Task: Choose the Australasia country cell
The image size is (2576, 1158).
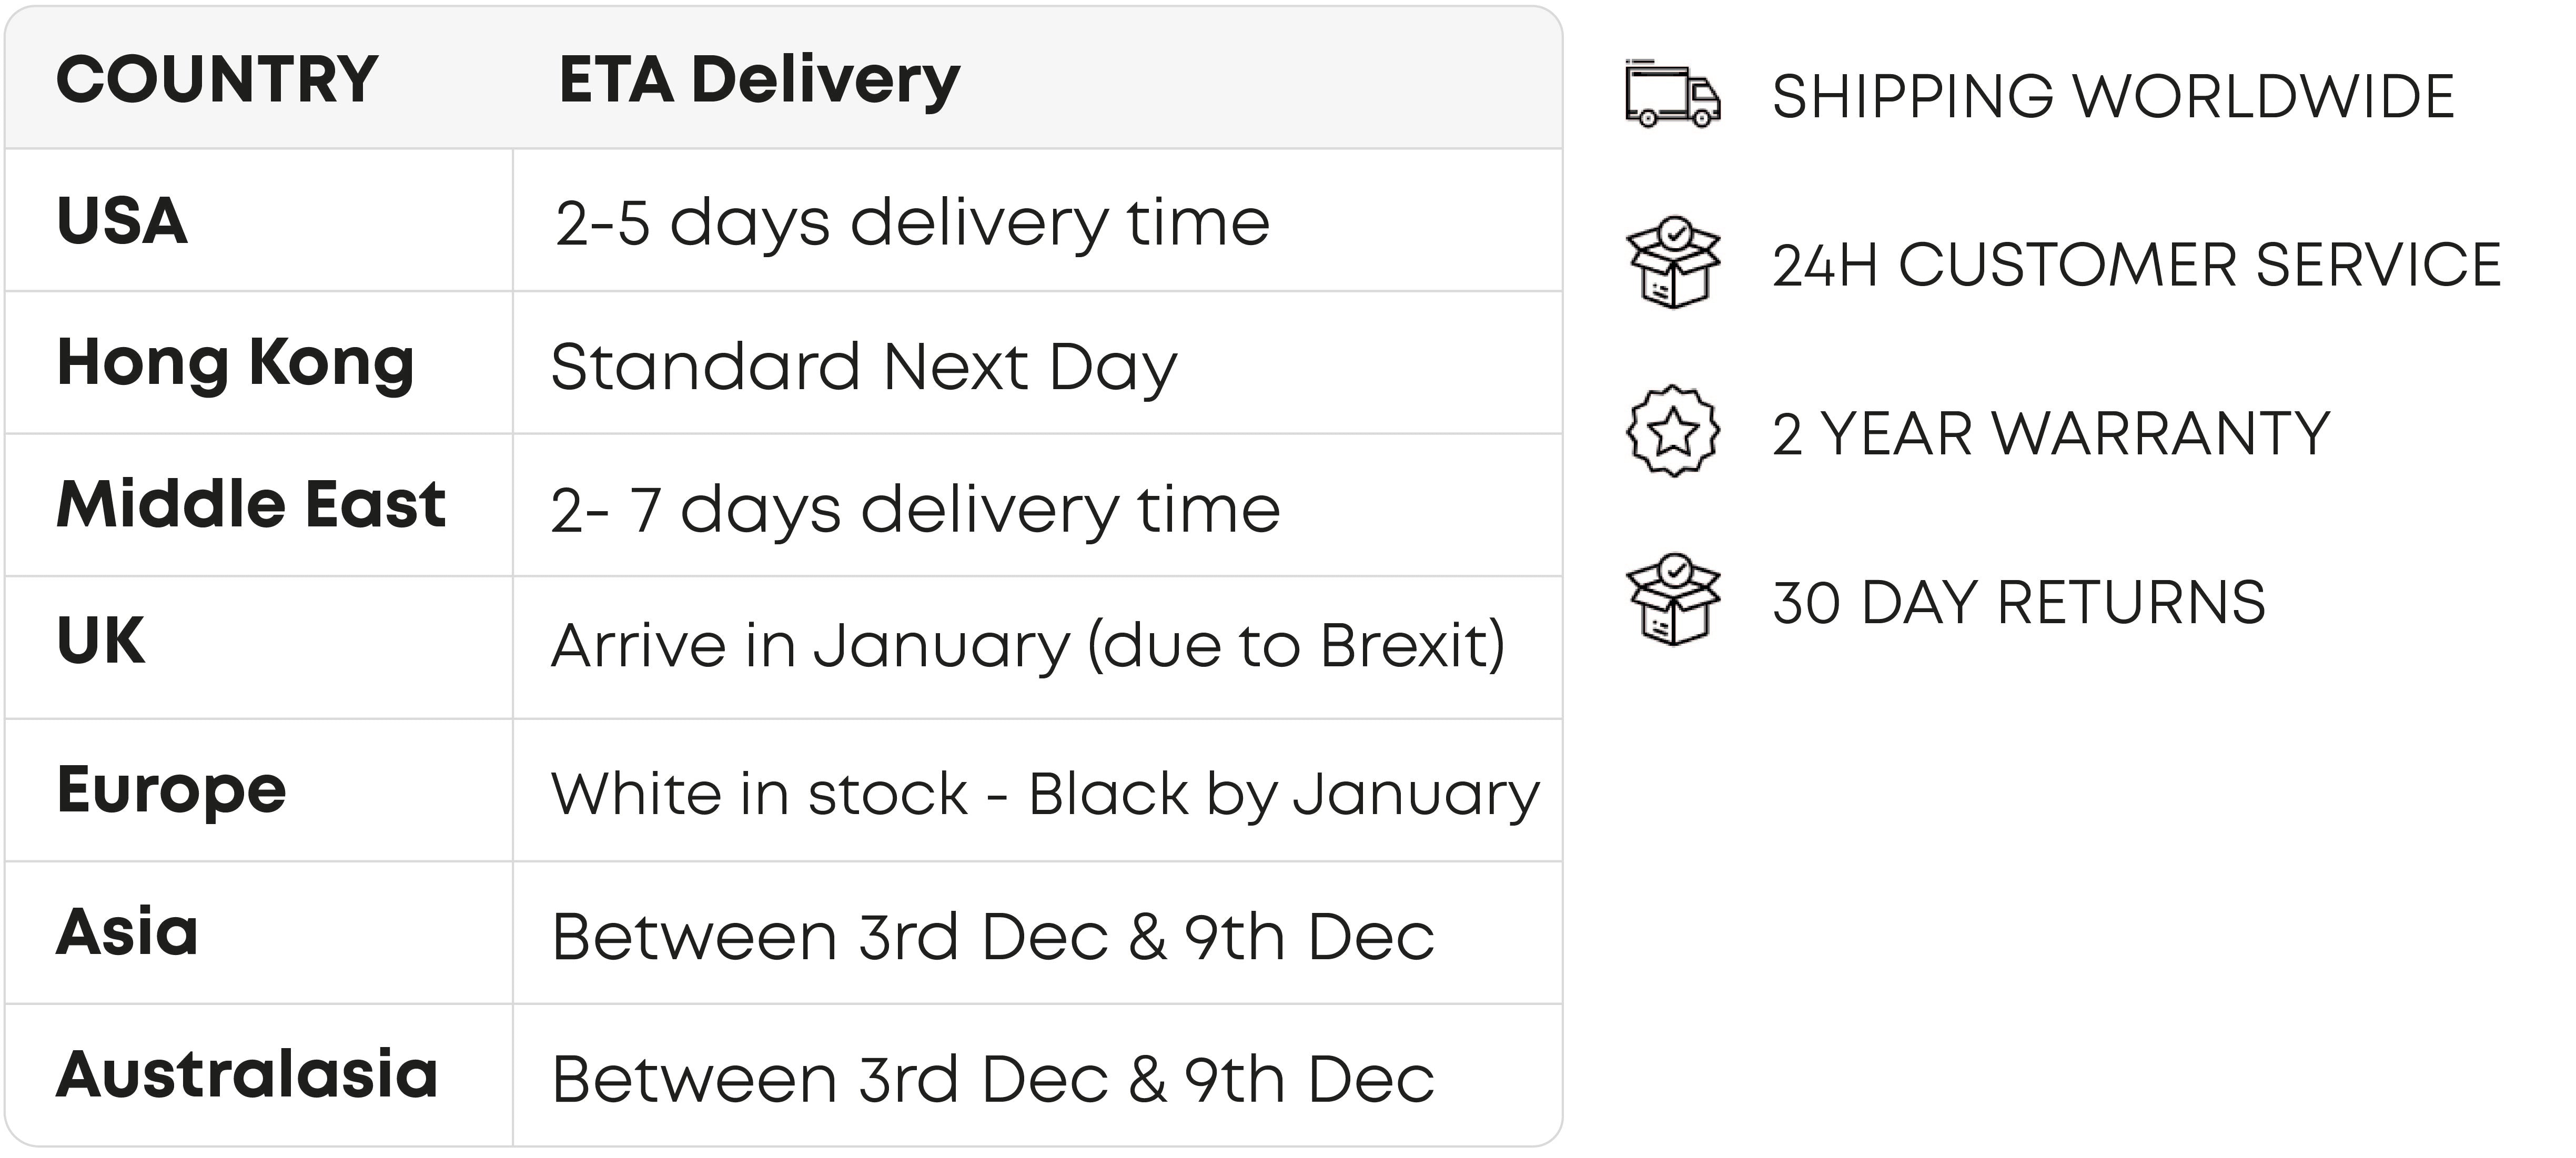Action: pyautogui.click(x=247, y=1075)
